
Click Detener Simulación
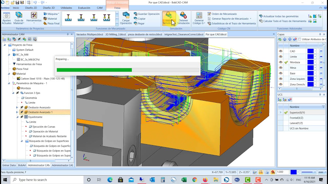point(183,18)
